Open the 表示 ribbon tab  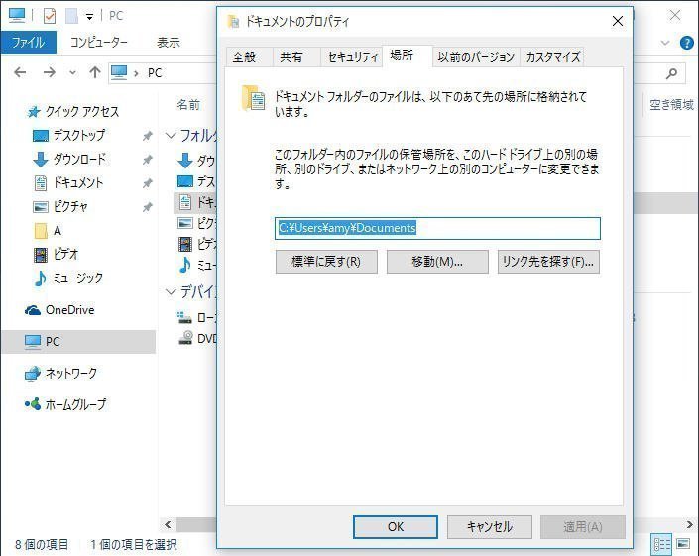[169, 43]
